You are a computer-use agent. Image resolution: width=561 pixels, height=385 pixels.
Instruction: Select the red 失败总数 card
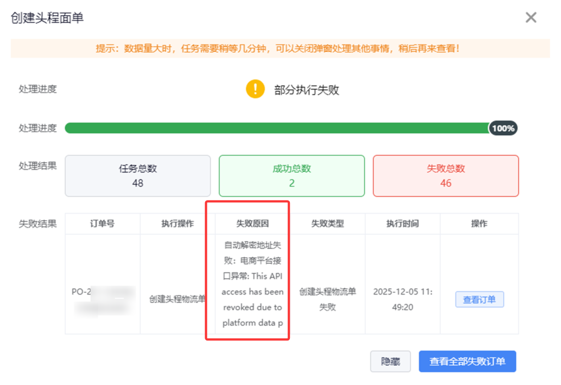click(445, 176)
